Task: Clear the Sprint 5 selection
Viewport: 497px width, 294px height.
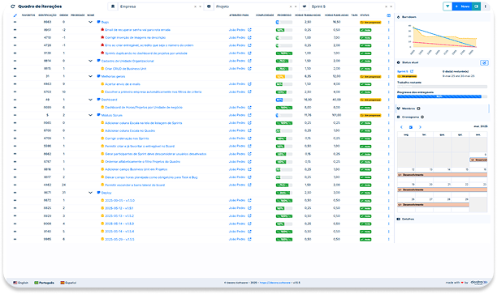Action: 386,6
